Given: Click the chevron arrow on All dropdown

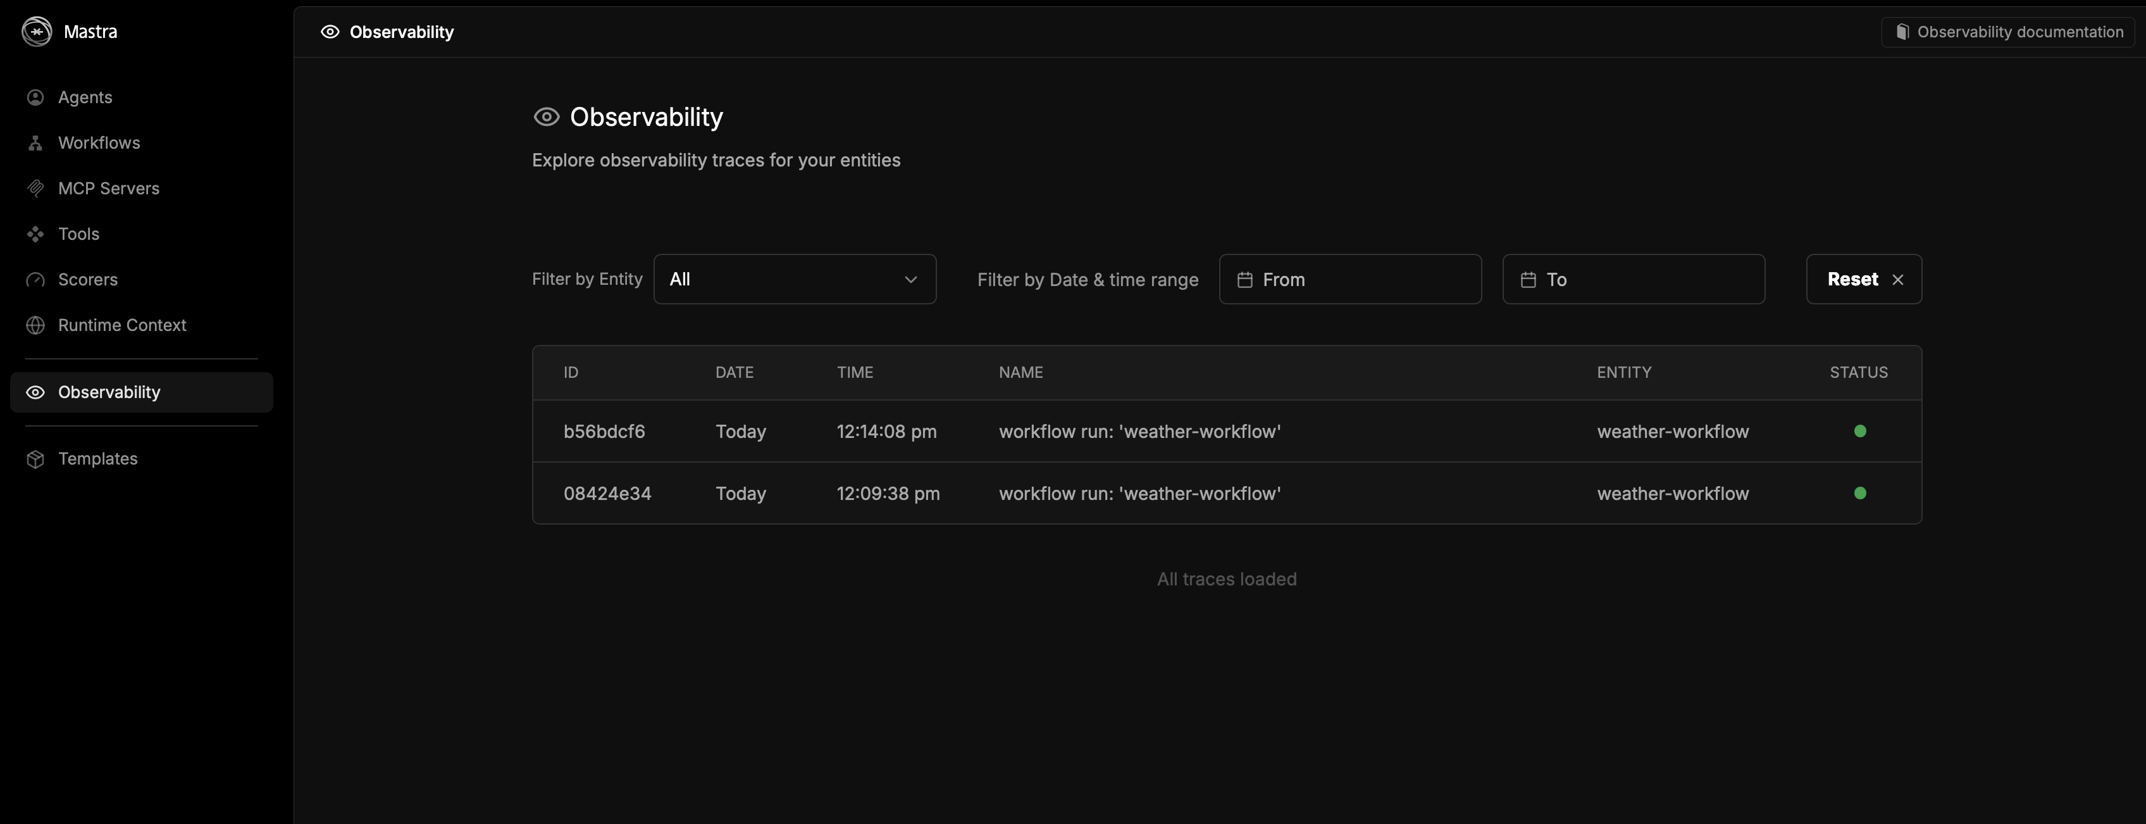Looking at the screenshot, I should point(910,280).
